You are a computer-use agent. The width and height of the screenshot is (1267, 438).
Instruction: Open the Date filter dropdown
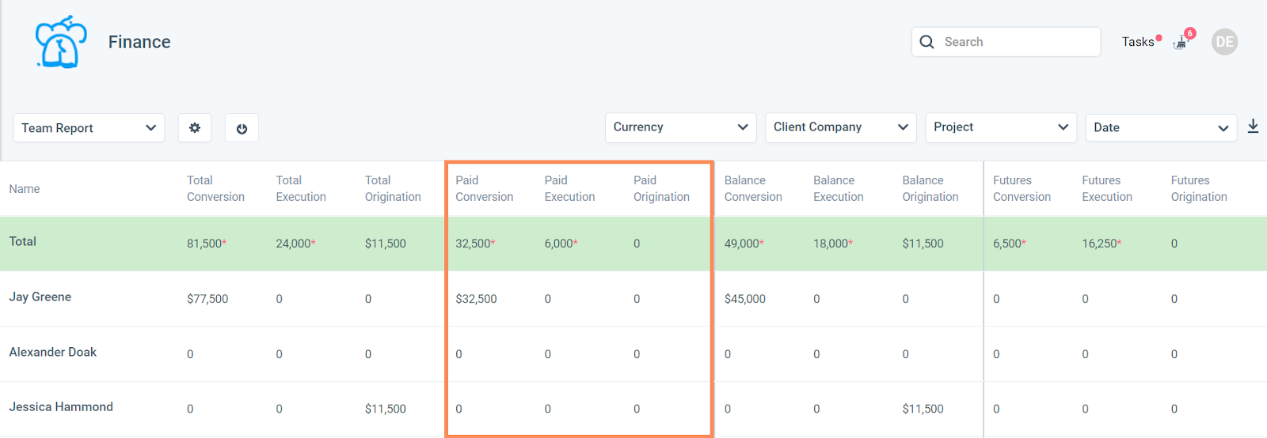[x=1161, y=127]
